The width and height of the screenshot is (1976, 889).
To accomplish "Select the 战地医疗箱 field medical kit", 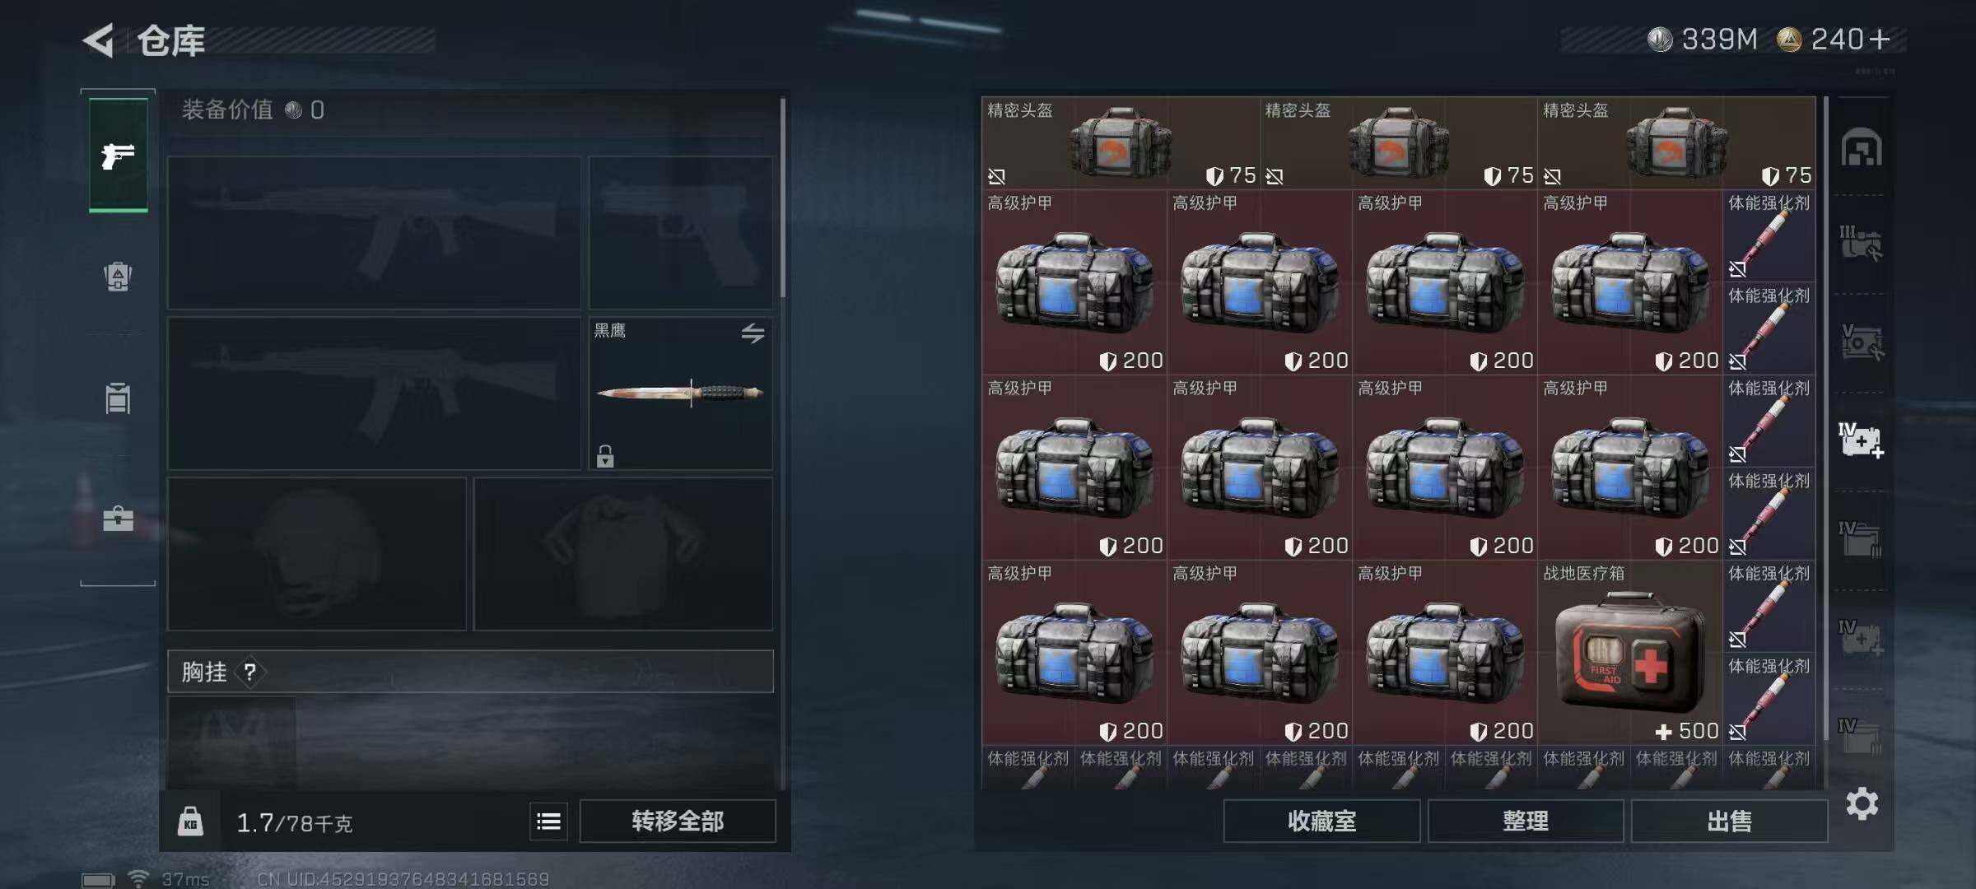I will click(1629, 652).
